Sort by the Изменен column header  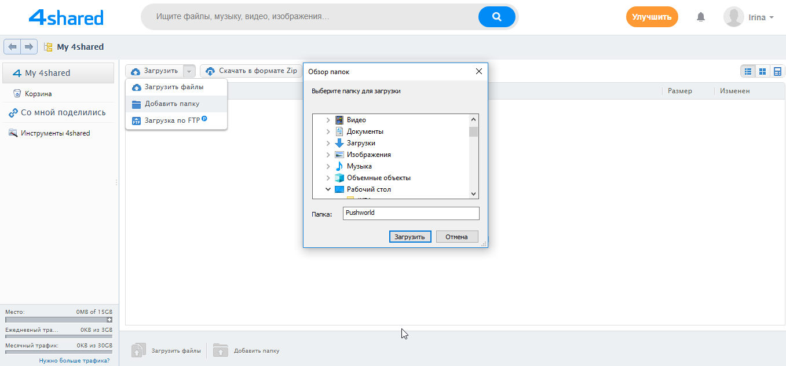click(x=734, y=91)
